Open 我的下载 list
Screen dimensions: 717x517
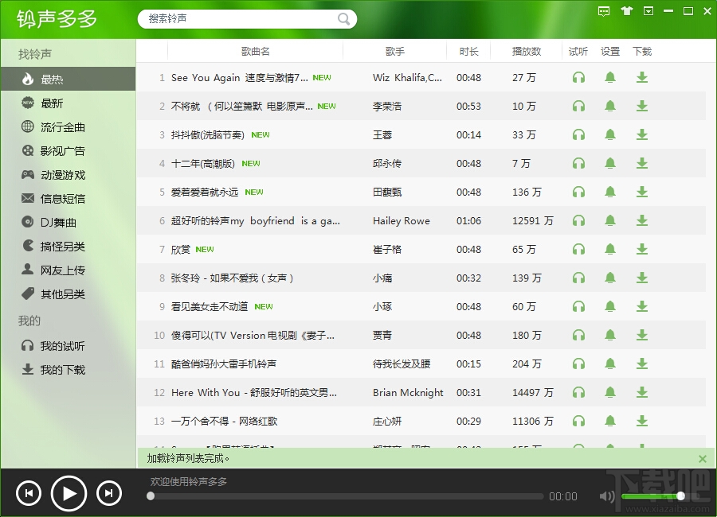click(x=69, y=370)
